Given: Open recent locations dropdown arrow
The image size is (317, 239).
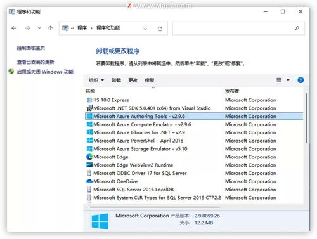Looking at the screenshot, I should 39,28.
